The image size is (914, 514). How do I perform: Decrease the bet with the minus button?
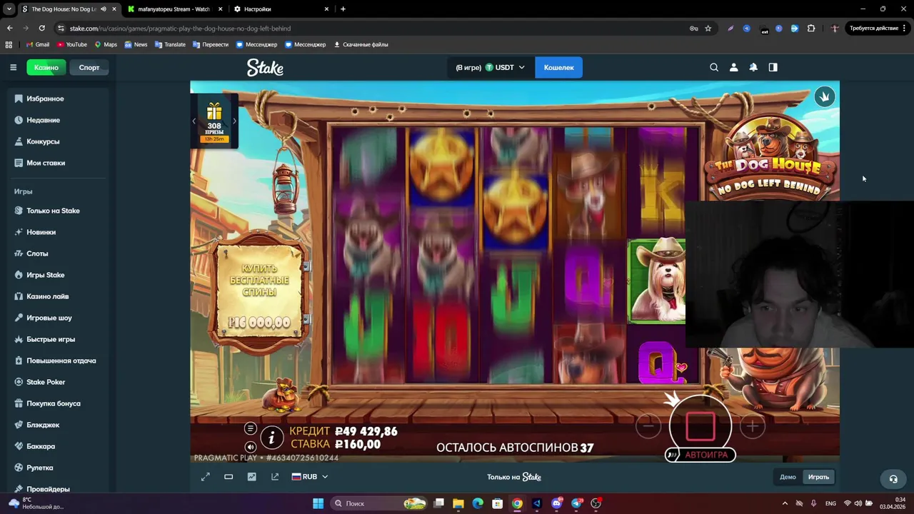(648, 426)
